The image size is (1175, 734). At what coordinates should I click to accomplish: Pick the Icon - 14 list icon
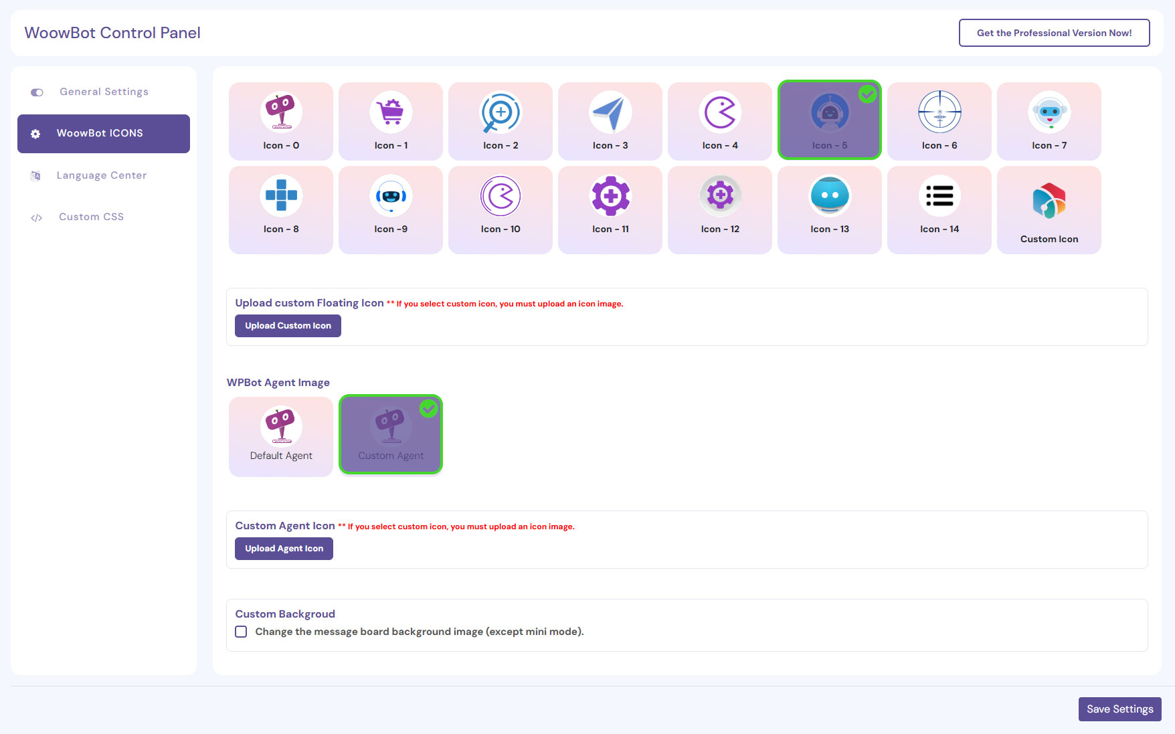[x=939, y=210]
